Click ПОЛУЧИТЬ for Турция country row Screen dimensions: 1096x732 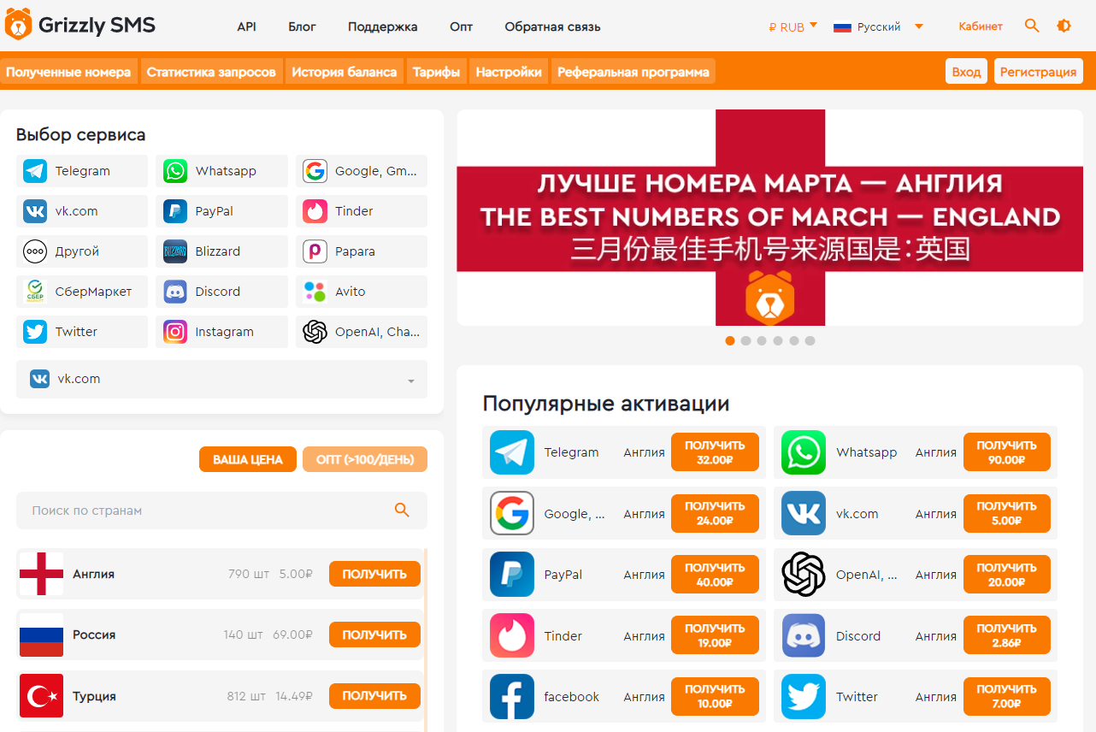pos(374,696)
